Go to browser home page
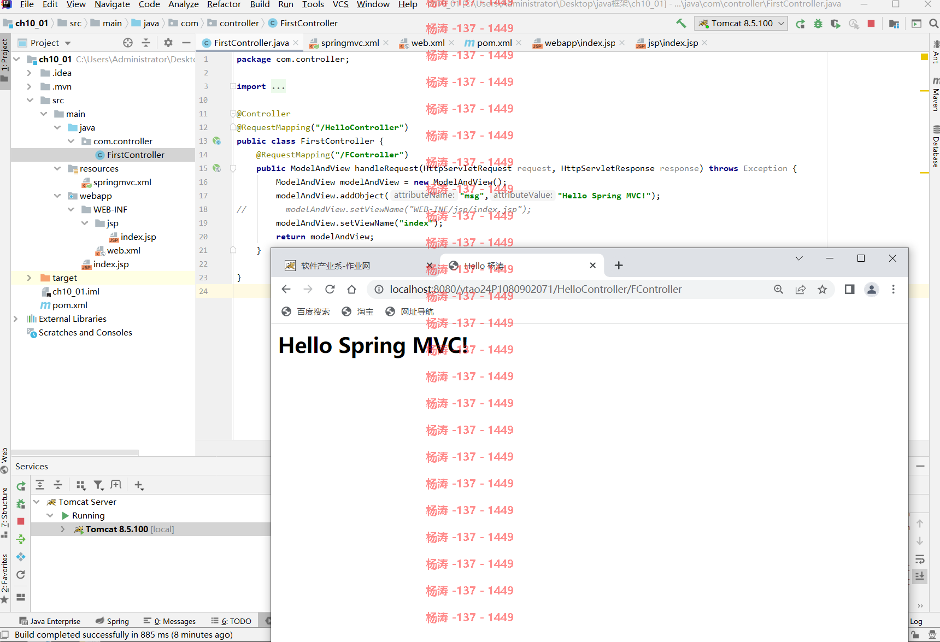Viewport: 940px width, 642px height. (351, 289)
